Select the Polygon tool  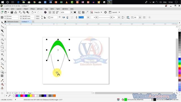(x=2, y=54)
